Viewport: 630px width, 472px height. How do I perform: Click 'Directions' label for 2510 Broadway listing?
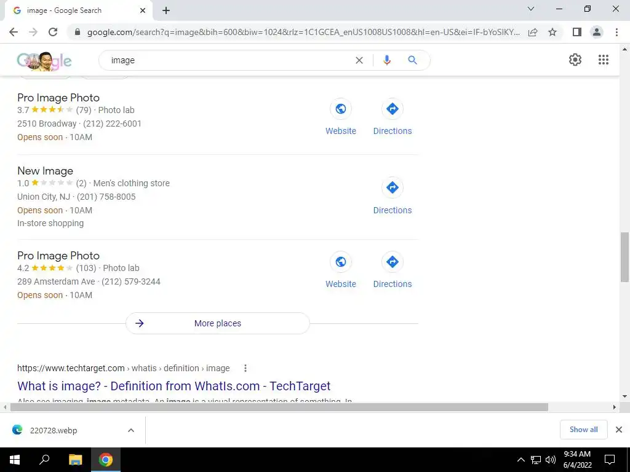pyautogui.click(x=393, y=131)
